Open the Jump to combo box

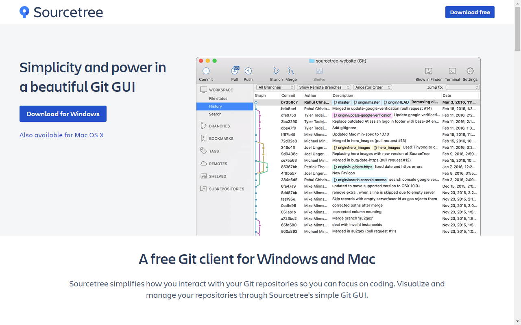click(x=462, y=87)
